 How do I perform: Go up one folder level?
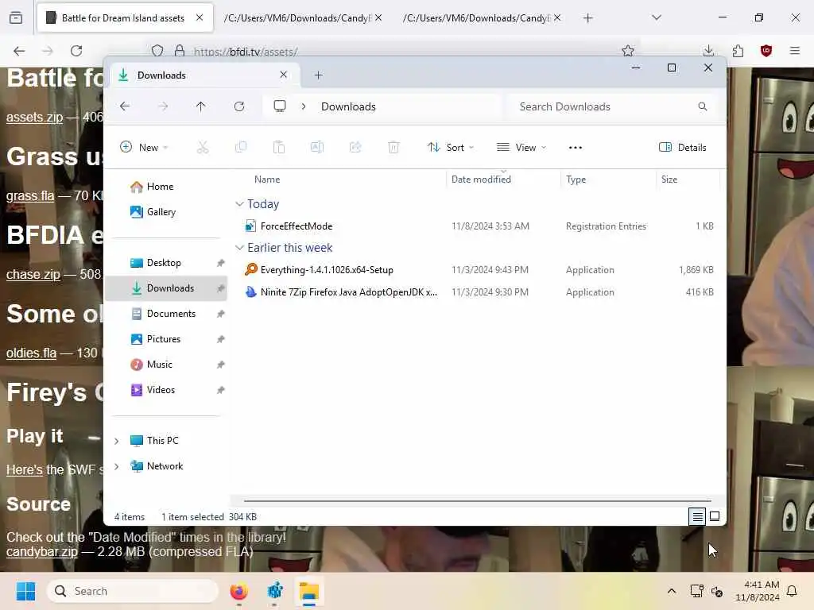pos(201,106)
